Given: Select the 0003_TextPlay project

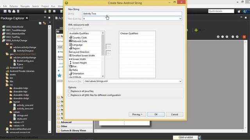Looking at the screenshot, I should pyautogui.click(x=11, y=37).
